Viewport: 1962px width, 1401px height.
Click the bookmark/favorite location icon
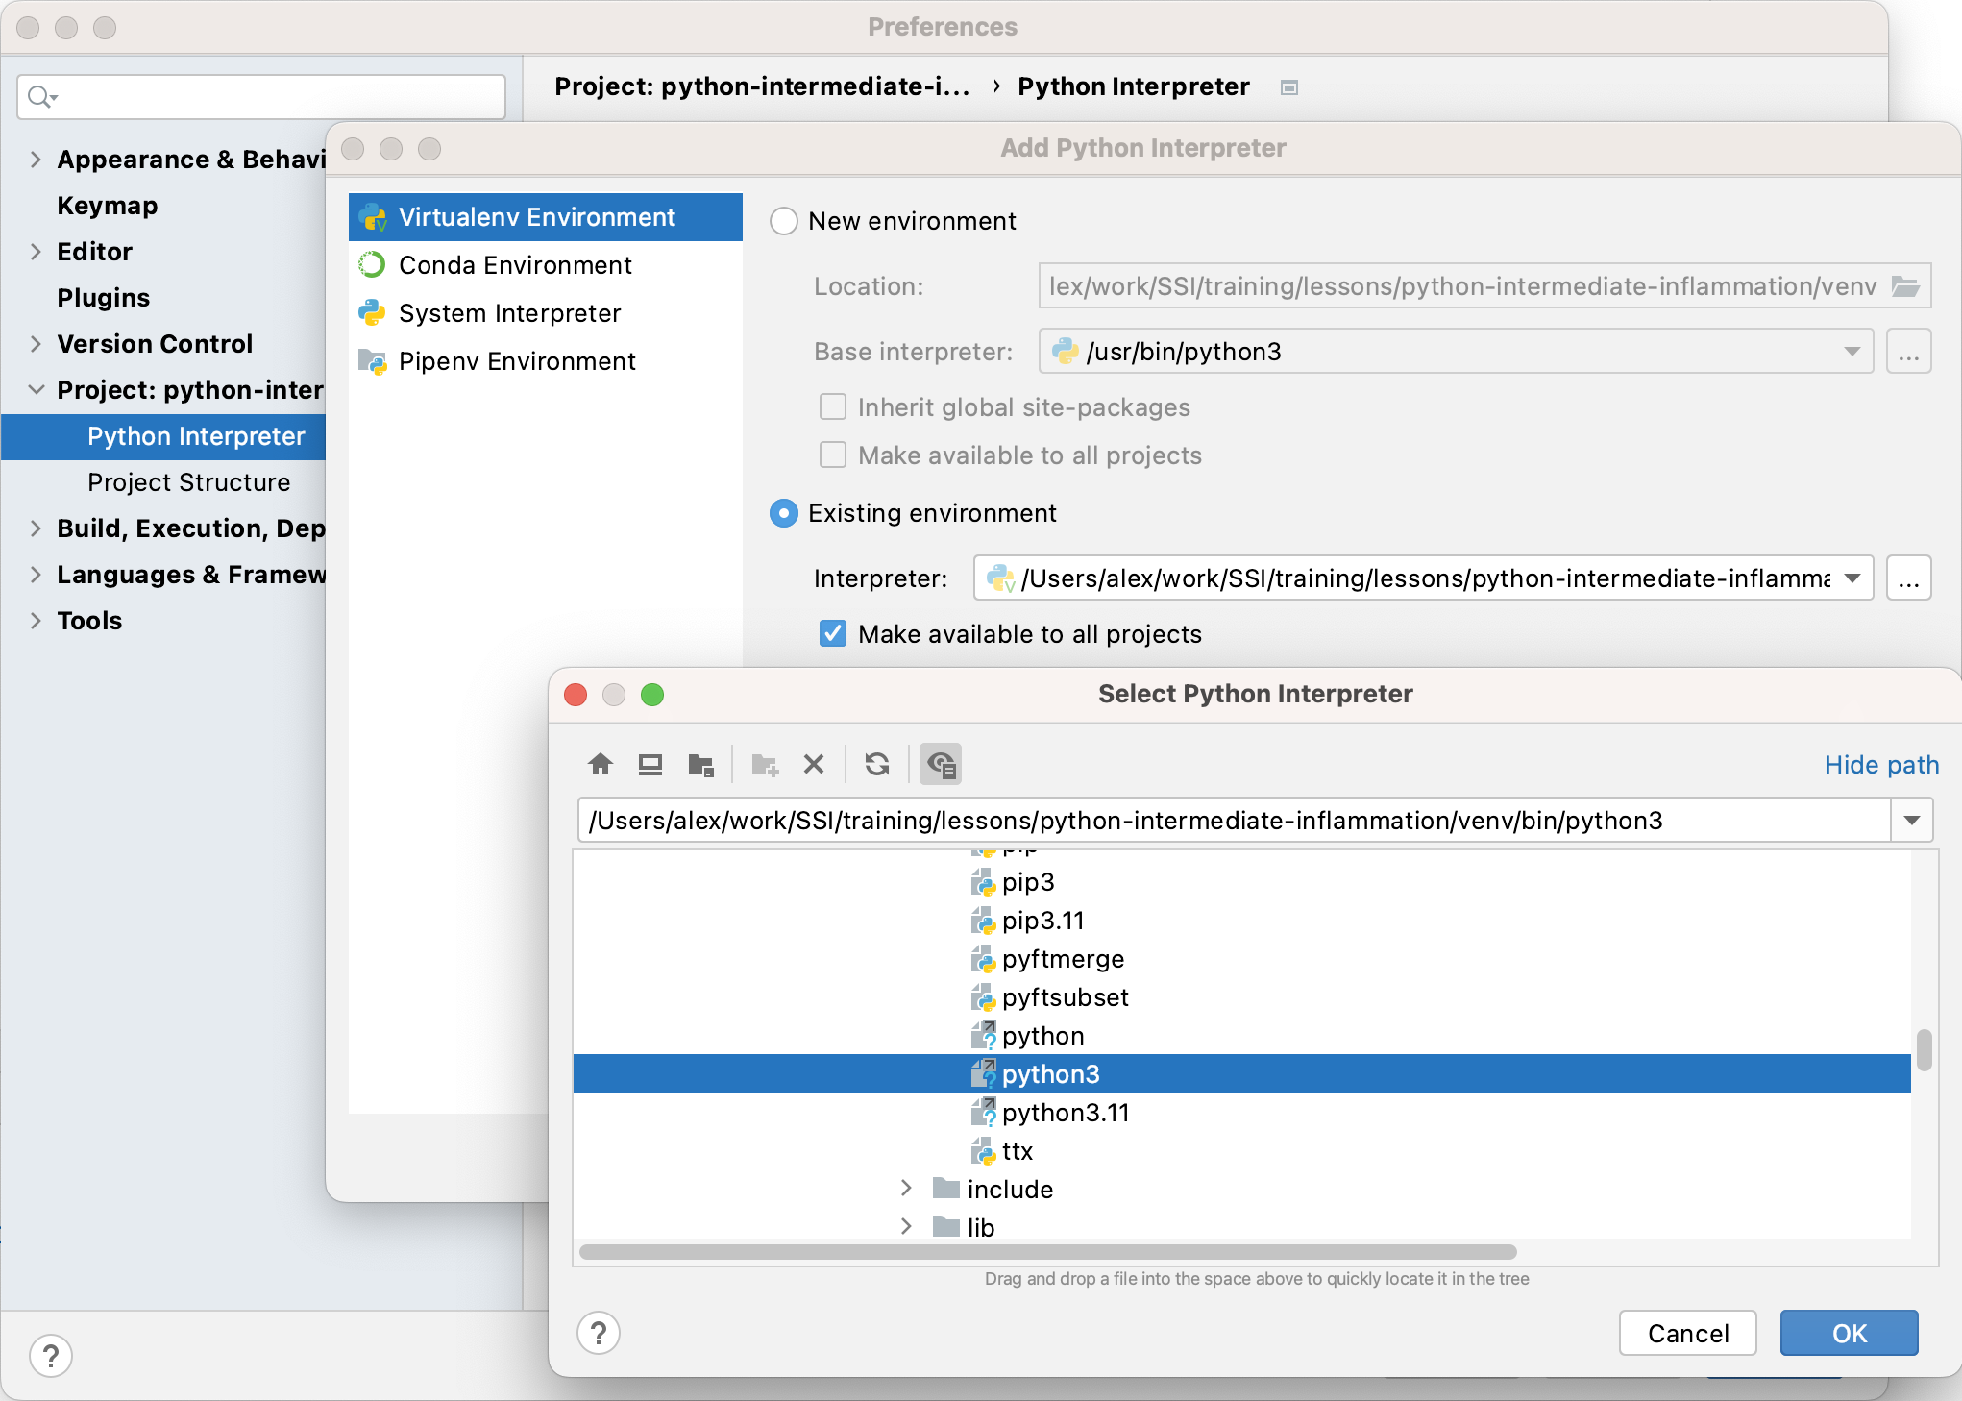tap(699, 764)
